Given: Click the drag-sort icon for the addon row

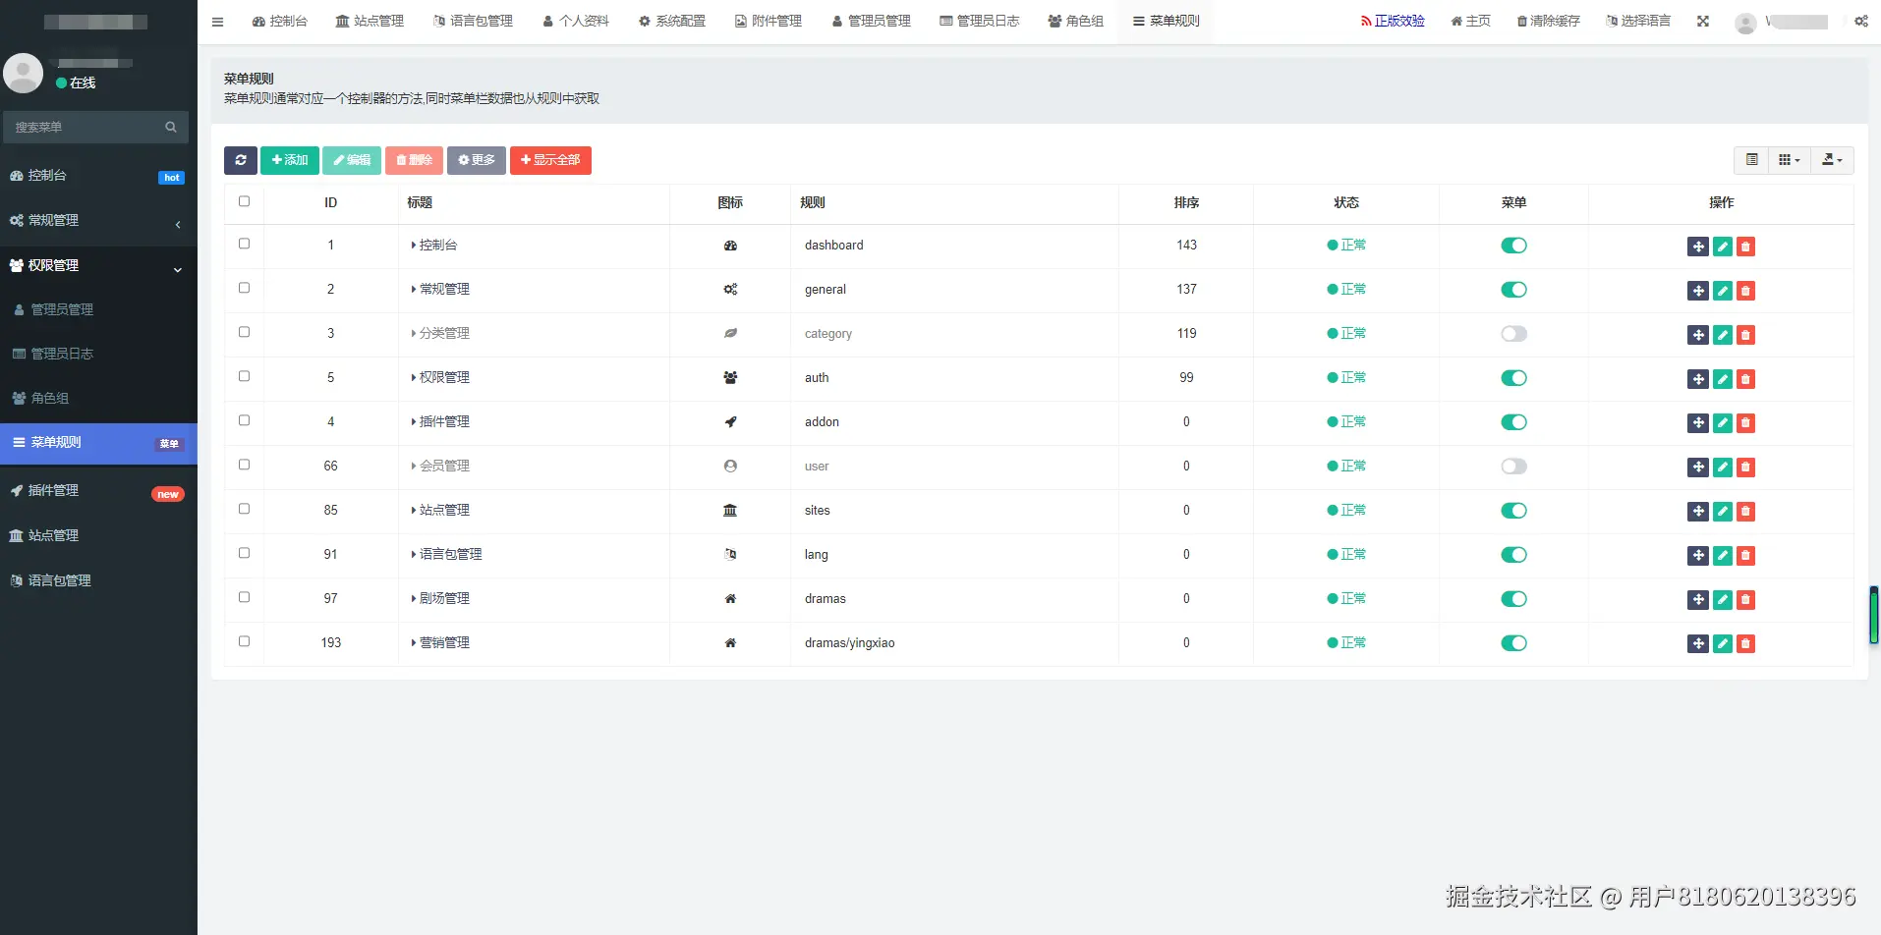Looking at the screenshot, I should tap(1698, 423).
